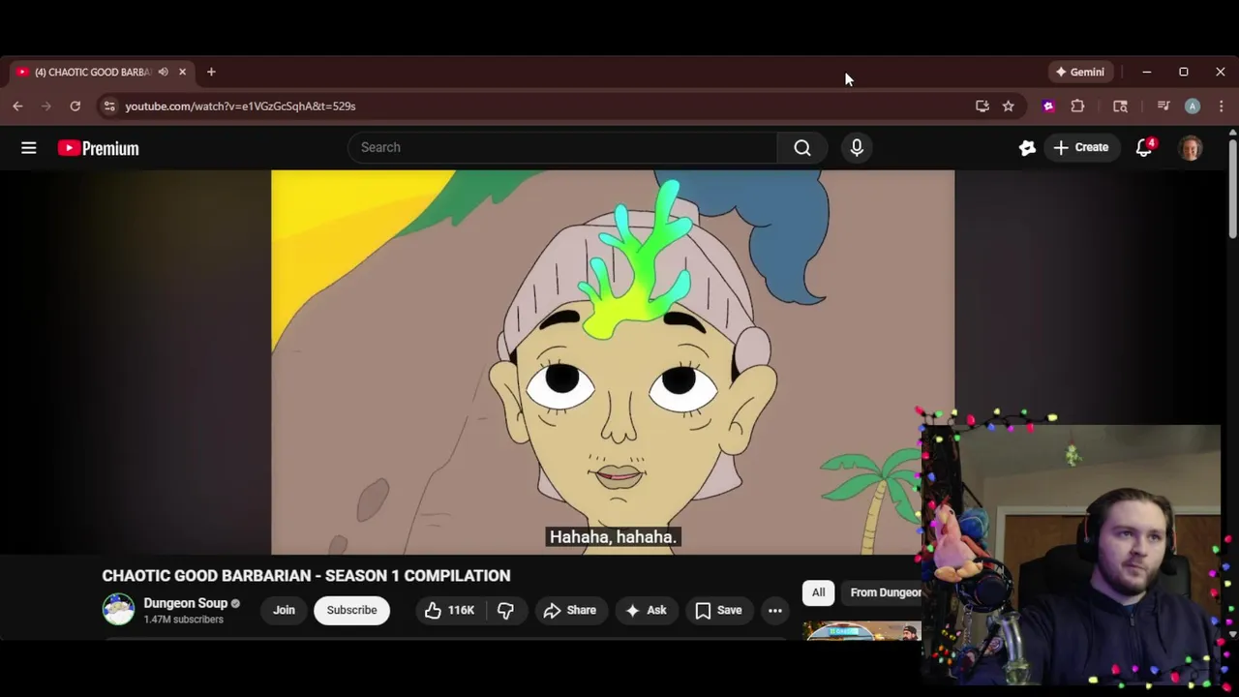Open the YouTube hamburger guide menu

click(29, 148)
